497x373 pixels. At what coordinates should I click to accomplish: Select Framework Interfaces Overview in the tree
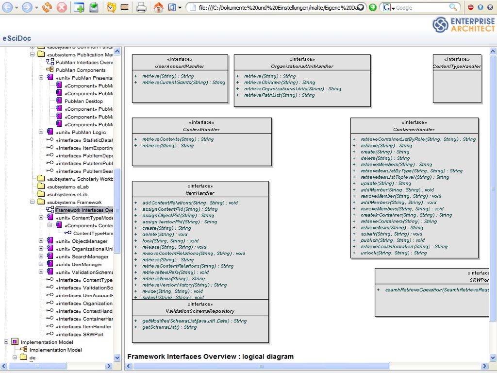(84, 210)
